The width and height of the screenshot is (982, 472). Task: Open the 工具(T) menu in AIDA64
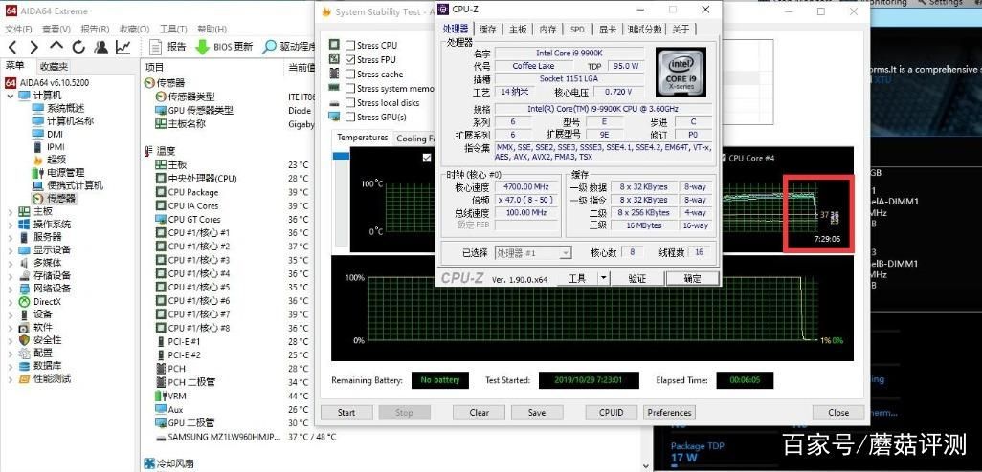[173, 29]
